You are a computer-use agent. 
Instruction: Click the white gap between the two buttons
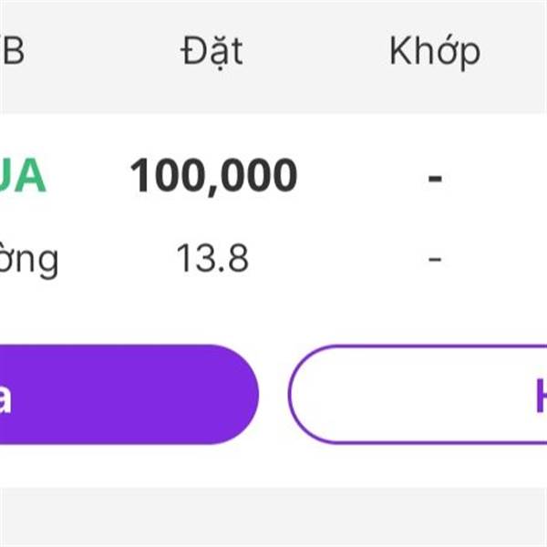tap(273, 395)
